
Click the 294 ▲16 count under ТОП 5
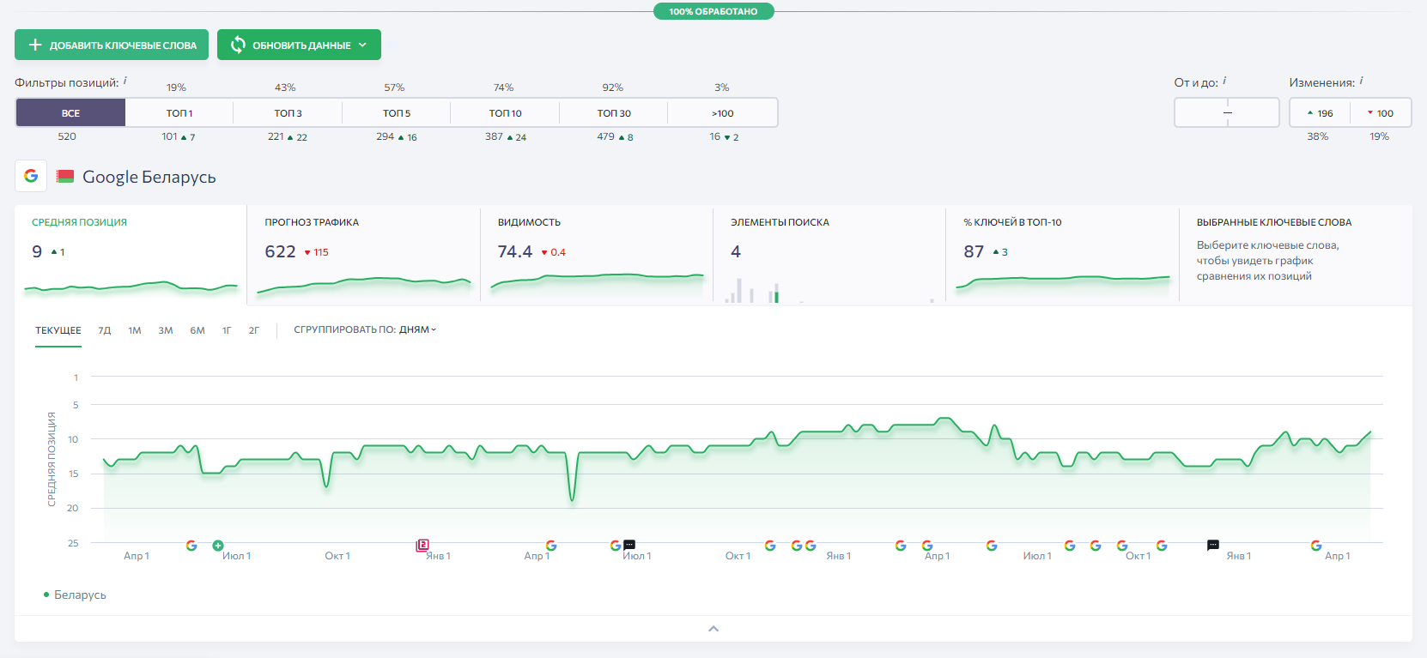click(x=397, y=136)
